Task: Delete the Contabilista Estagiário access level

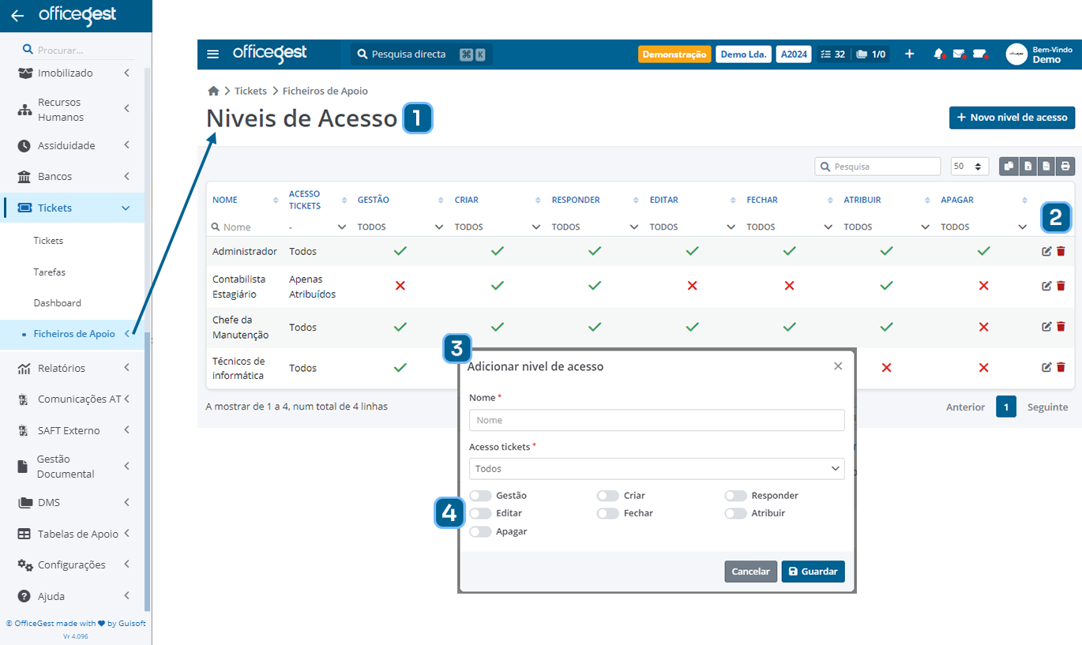Action: coord(1061,286)
